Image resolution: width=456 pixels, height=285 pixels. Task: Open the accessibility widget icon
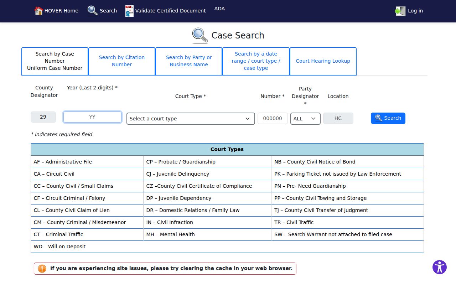coord(440,267)
